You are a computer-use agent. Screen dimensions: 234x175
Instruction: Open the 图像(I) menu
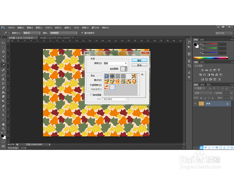pos(30,27)
